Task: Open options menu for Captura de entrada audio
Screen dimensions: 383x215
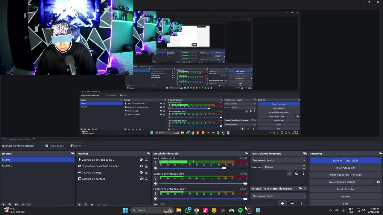Action: coord(156,178)
